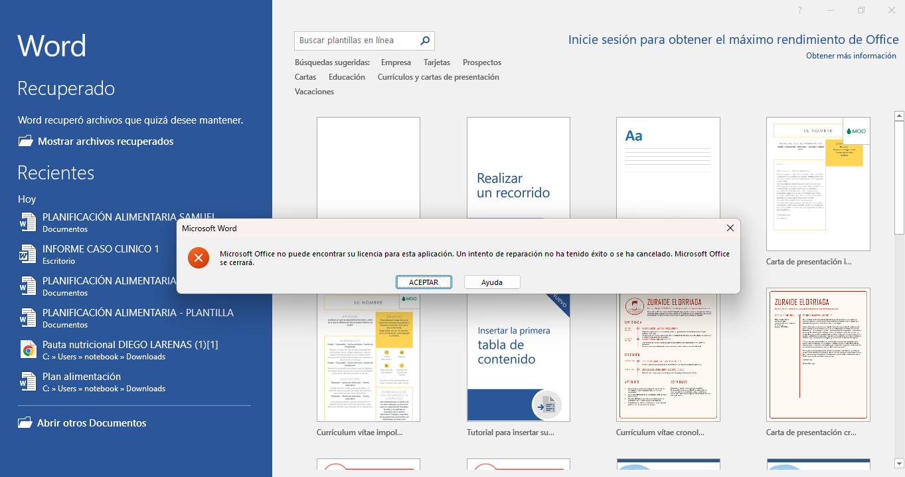Screen dimensions: 905x477
Task: Click the help question mark icon in title bar
Action: 800,10
